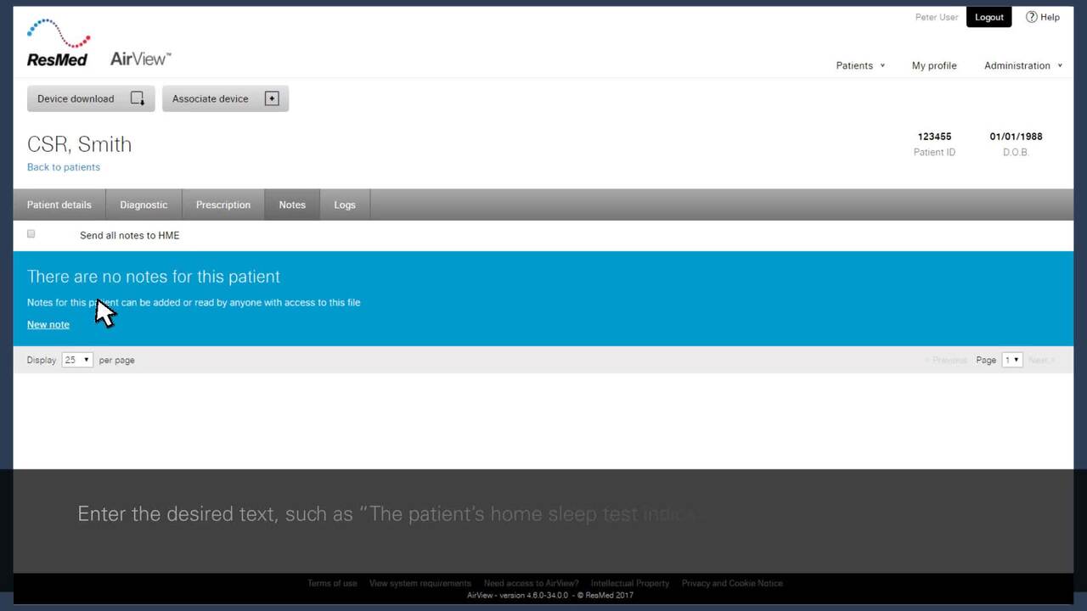Click the AirView product logo
1087x611 pixels.
tap(140, 59)
